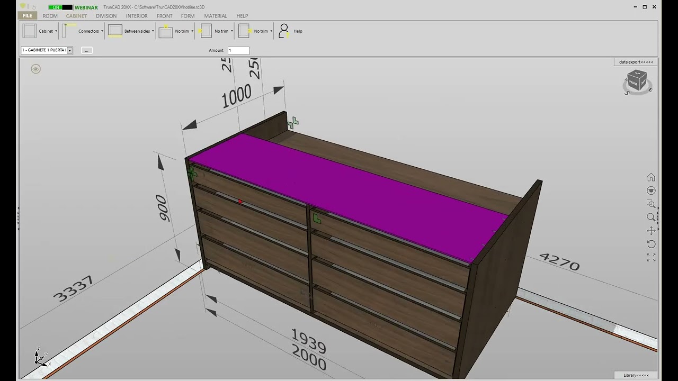Click the Home view icon
Viewport: 678px width, 381px height.
pos(651,177)
